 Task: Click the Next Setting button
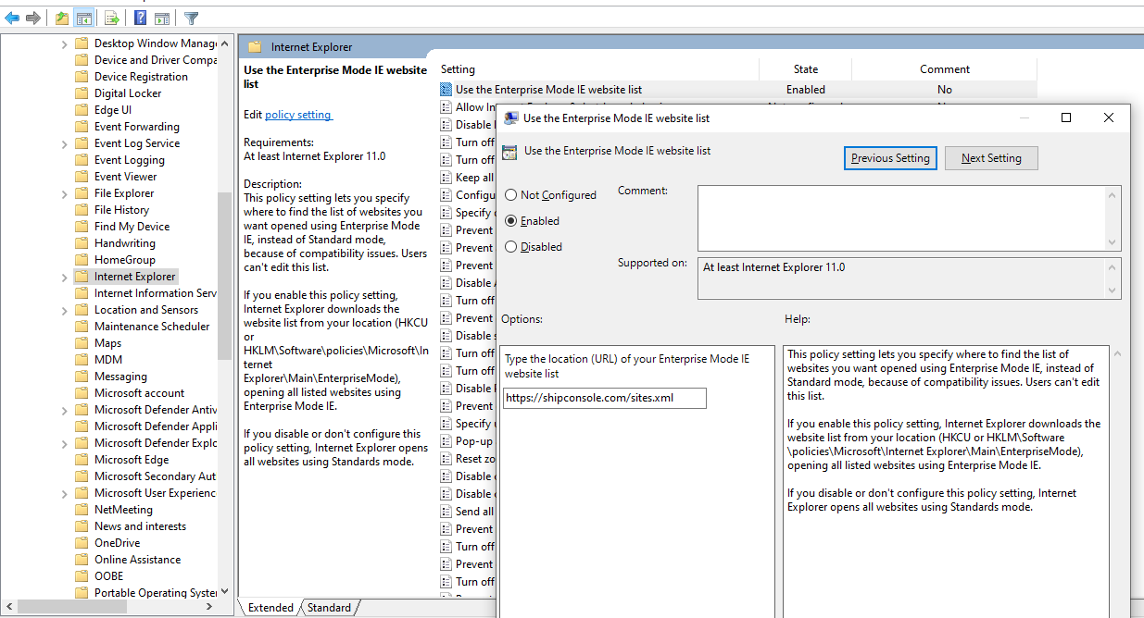[991, 158]
